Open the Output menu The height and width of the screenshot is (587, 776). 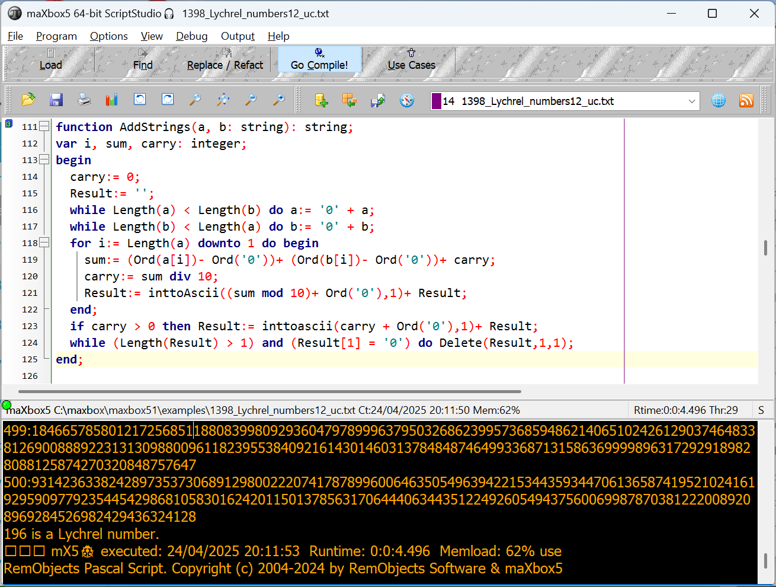pos(238,36)
